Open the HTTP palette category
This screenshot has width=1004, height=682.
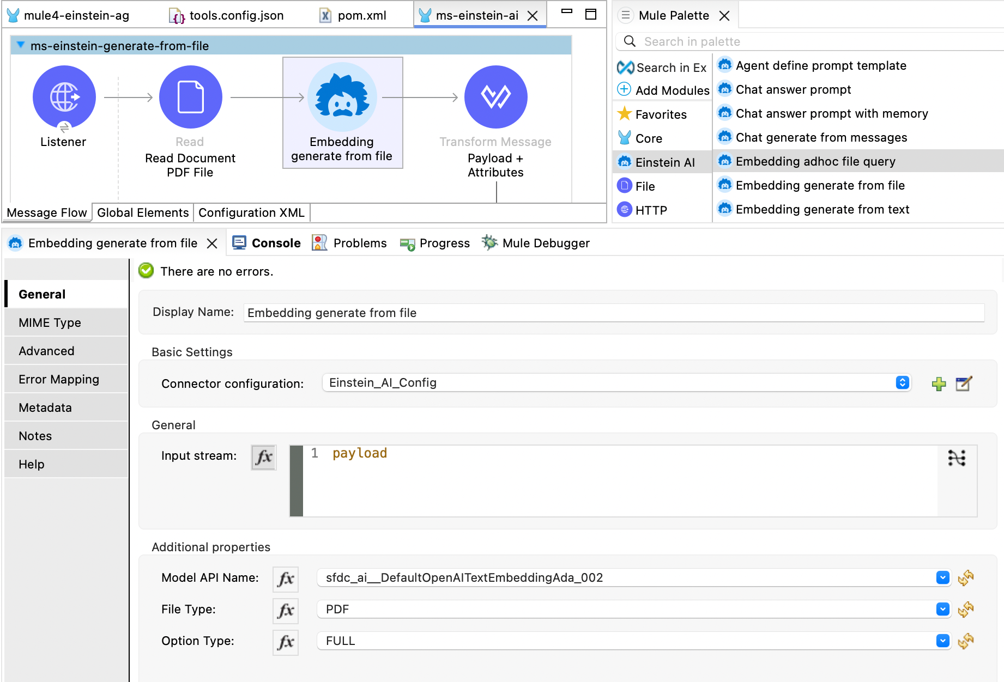[x=643, y=210]
